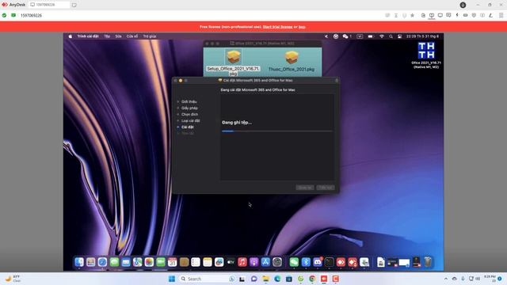The width and height of the screenshot is (507, 285).
Task: Click the buy link in red banner
Action: [302, 27]
